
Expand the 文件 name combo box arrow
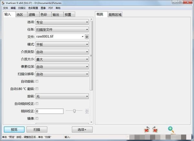pyautogui.click(x=82, y=37)
